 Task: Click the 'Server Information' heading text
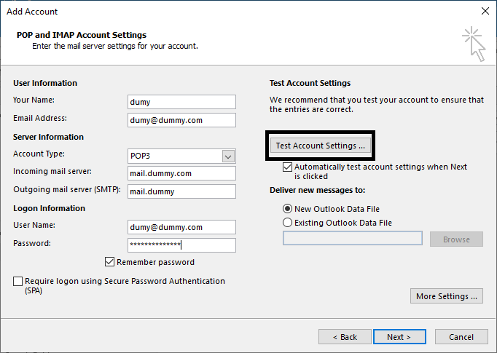pos(48,137)
